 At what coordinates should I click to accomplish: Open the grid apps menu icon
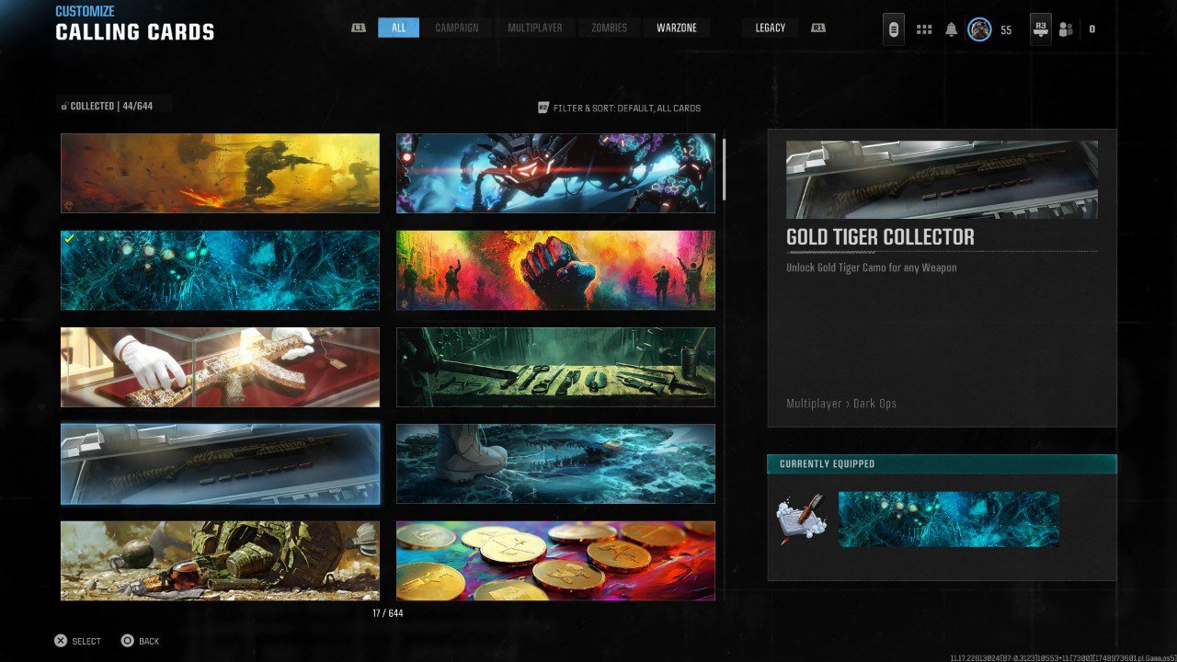point(924,29)
